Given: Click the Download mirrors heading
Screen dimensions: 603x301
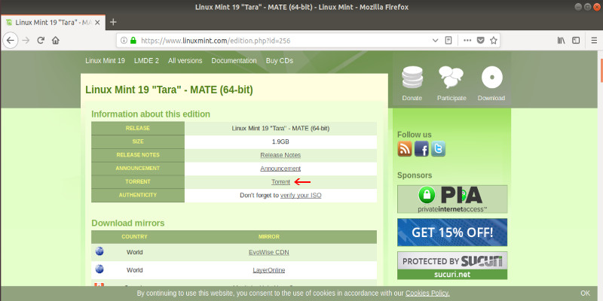Looking at the screenshot, I should (x=128, y=223).
